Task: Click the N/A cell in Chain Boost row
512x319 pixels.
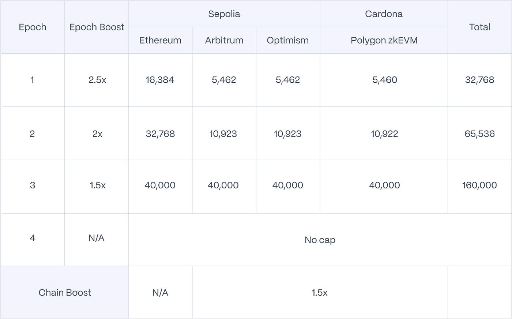Action: [x=160, y=293]
